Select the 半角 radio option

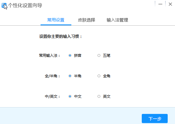tap(70, 76)
